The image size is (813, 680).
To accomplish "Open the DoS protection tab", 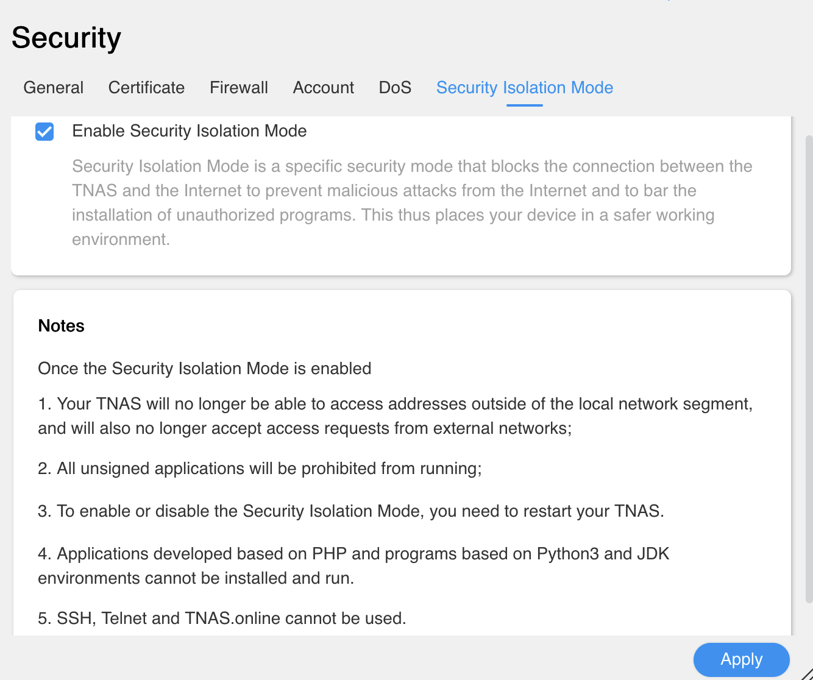I will (x=395, y=88).
